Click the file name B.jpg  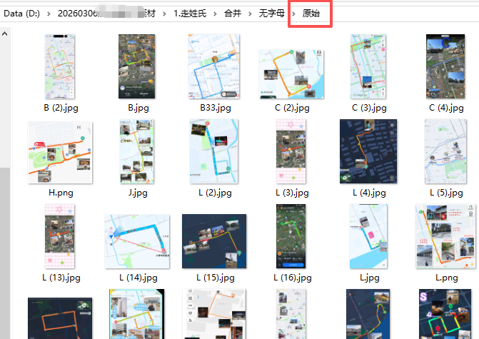click(138, 108)
